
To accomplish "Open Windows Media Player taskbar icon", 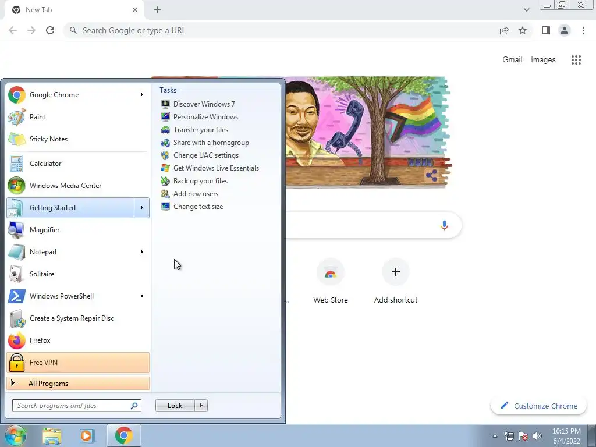I will click(87, 436).
